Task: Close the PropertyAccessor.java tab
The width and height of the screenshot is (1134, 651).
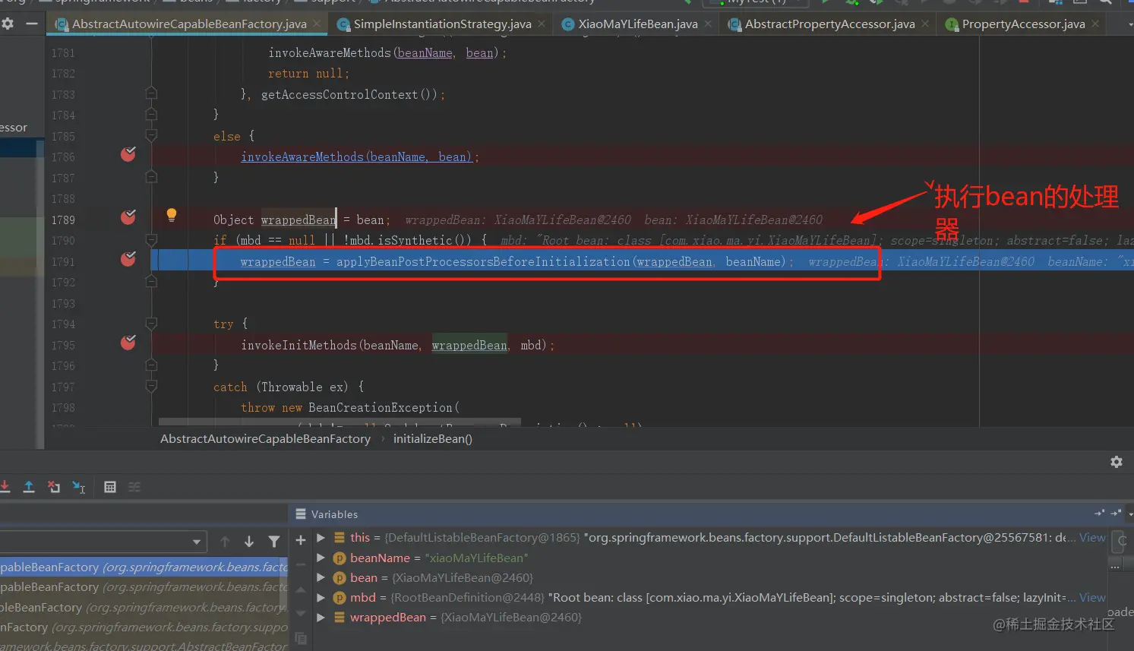Action: (x=1095, y=24)
